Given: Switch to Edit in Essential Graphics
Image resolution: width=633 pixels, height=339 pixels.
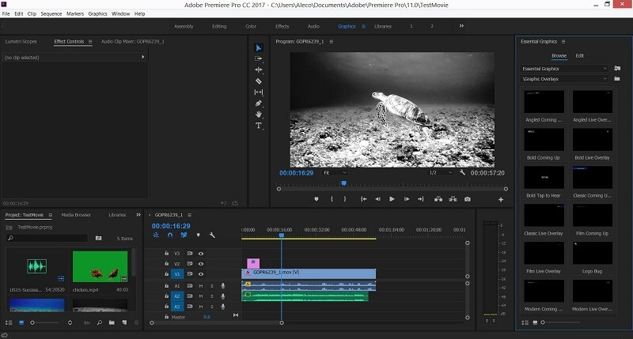Looking at the screenshot, I should [579, 55].
